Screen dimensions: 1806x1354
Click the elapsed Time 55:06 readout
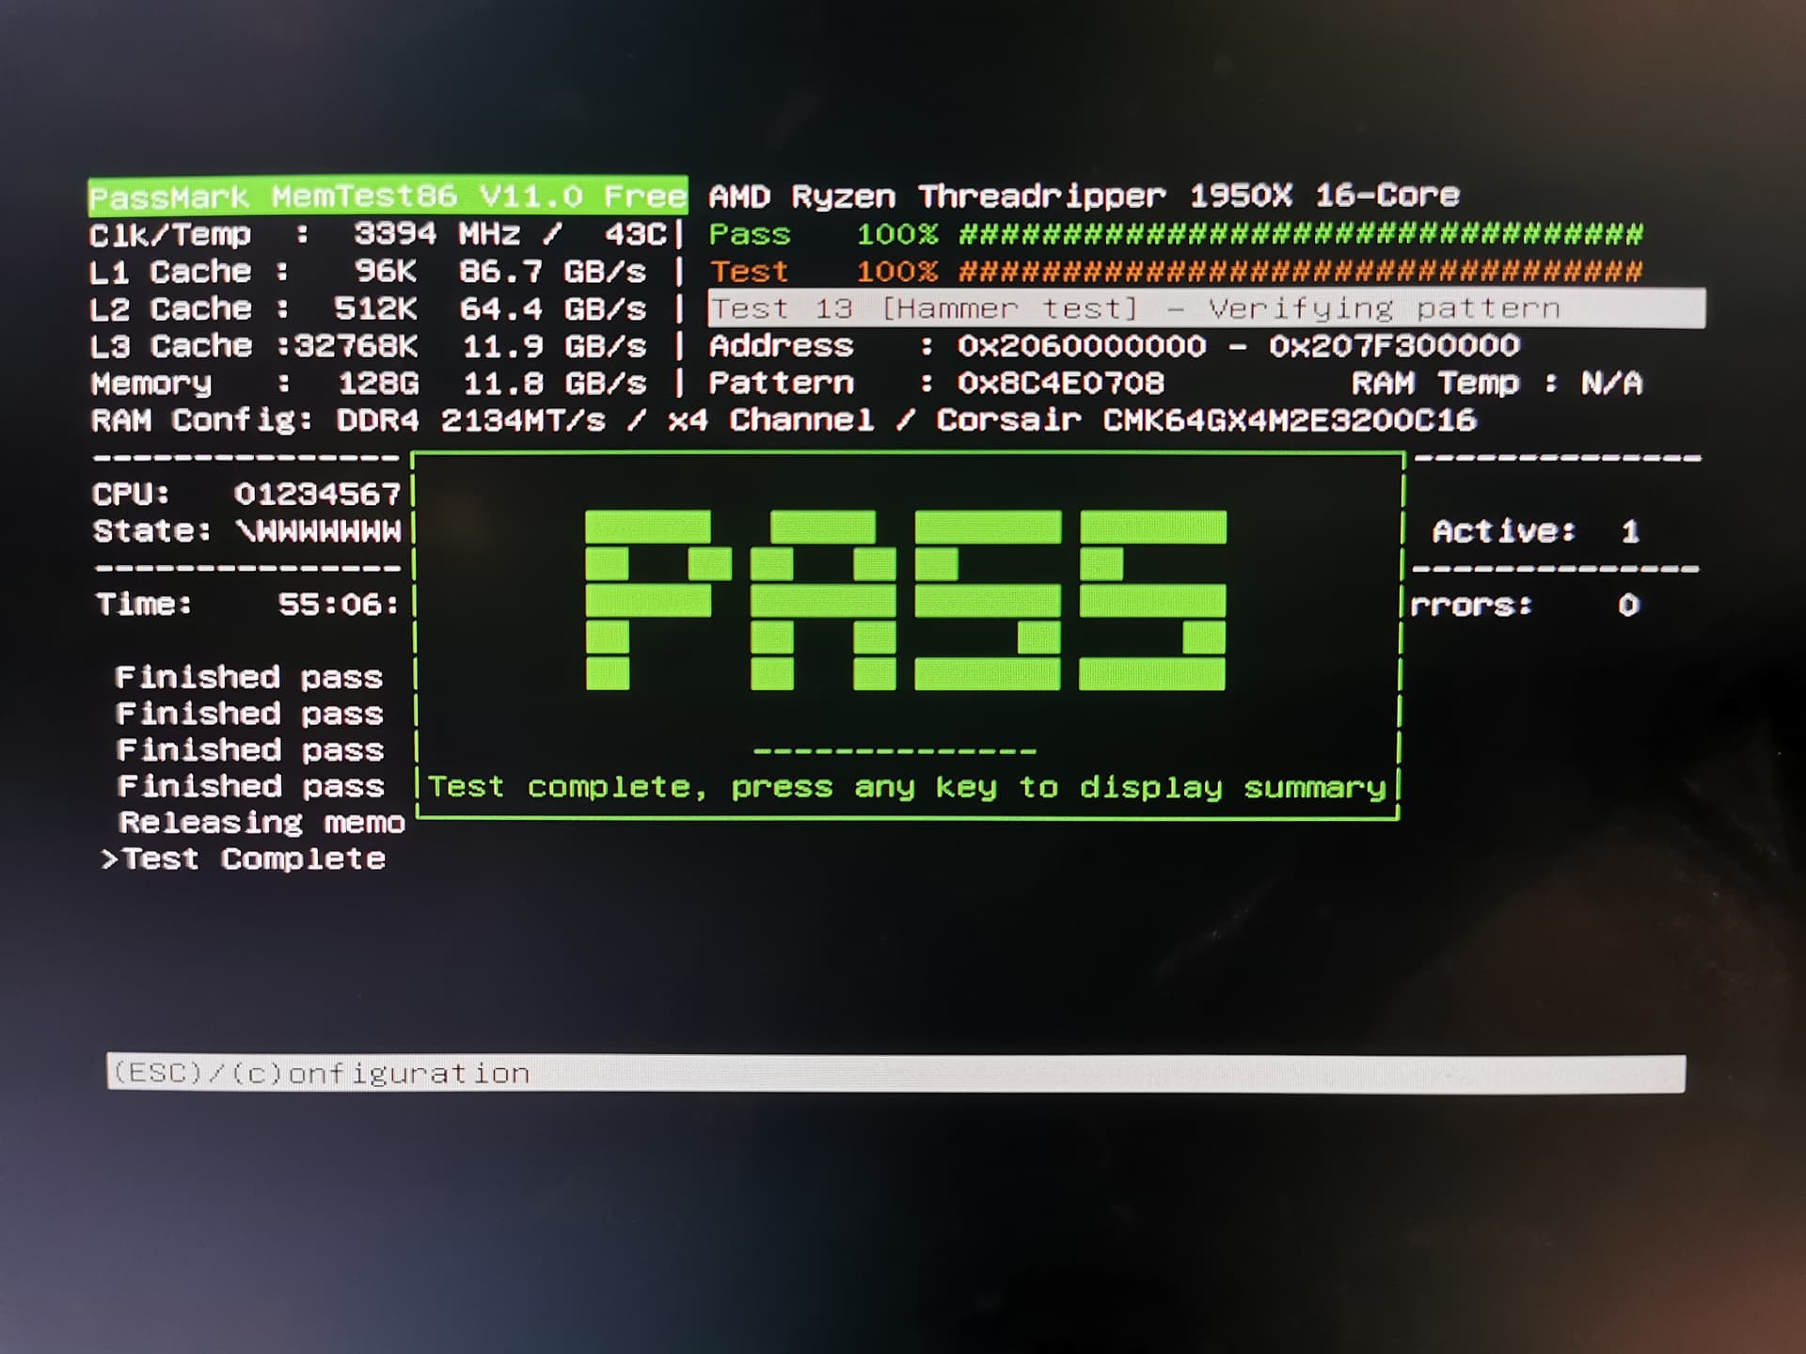(x=337, y=604)
